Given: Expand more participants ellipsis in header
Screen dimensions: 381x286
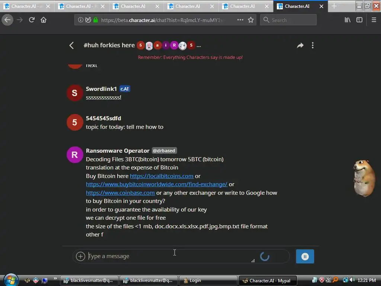Looking at the screenshot, I should tap(199, 45).
